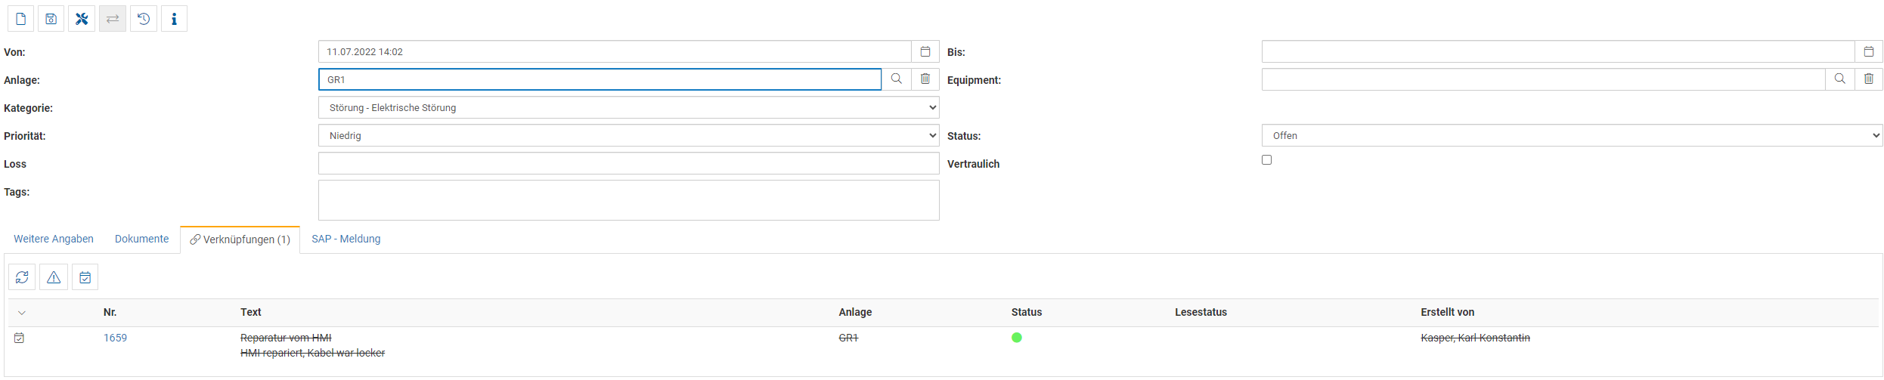This screenshot has height=380, width=1884.
Task: Refresh the Verknüpfungen list
Action: (x=22, y=277)
